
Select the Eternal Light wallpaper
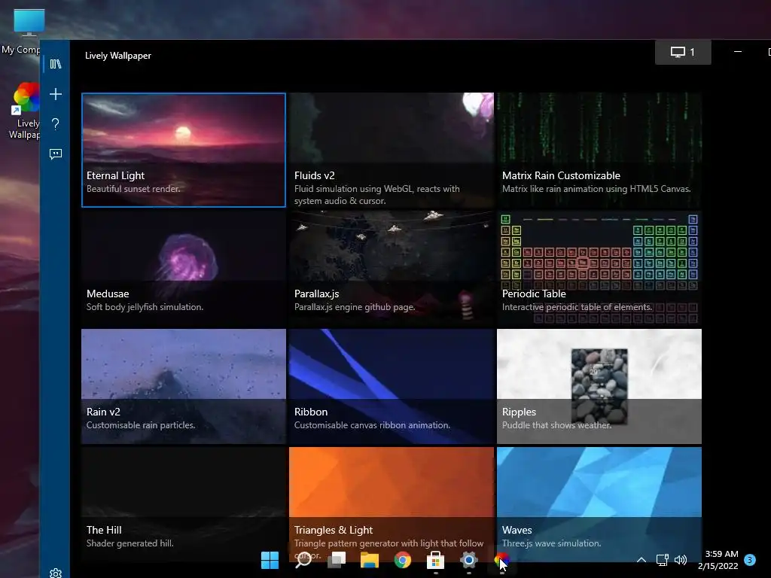tap(184, 150)
